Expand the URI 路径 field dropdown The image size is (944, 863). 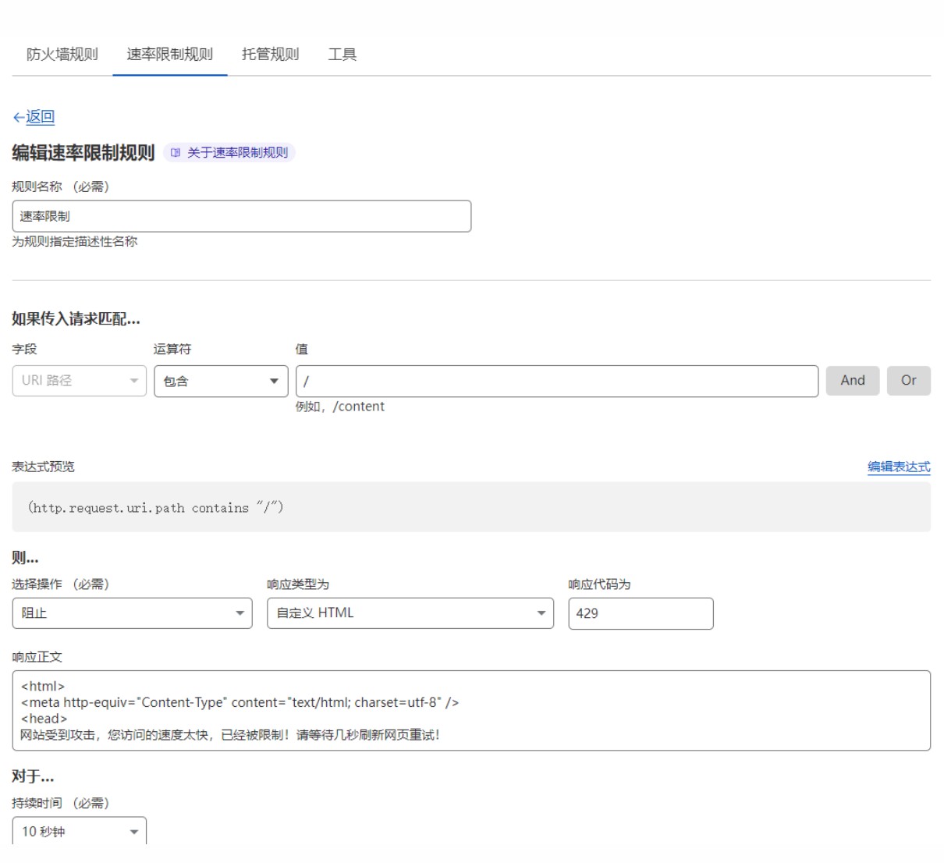[79, 381]
